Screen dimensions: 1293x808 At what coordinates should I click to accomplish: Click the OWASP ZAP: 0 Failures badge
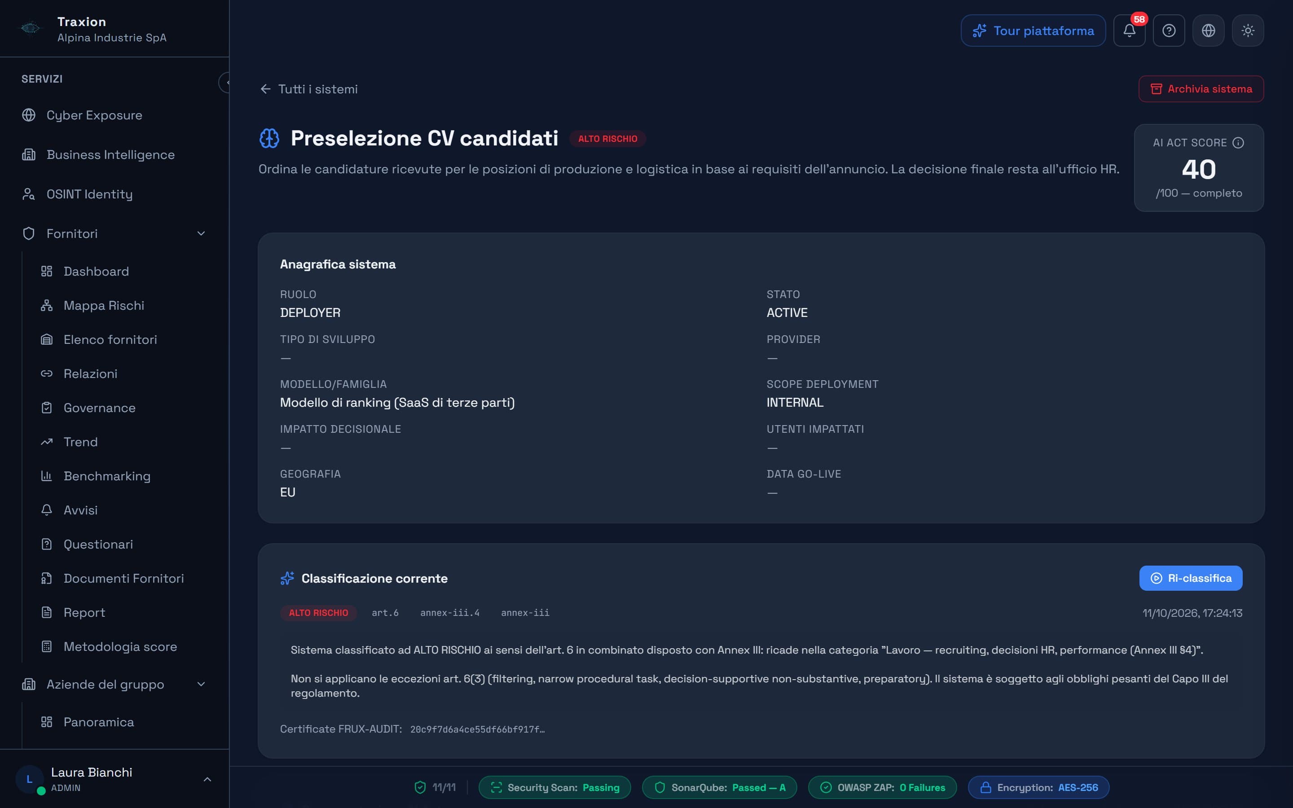click(882, 787)
